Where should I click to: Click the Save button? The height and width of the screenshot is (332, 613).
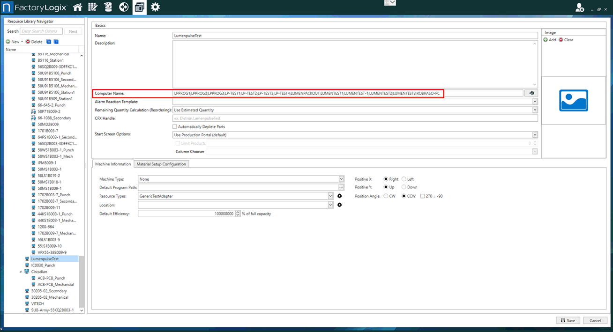point(568,321)
